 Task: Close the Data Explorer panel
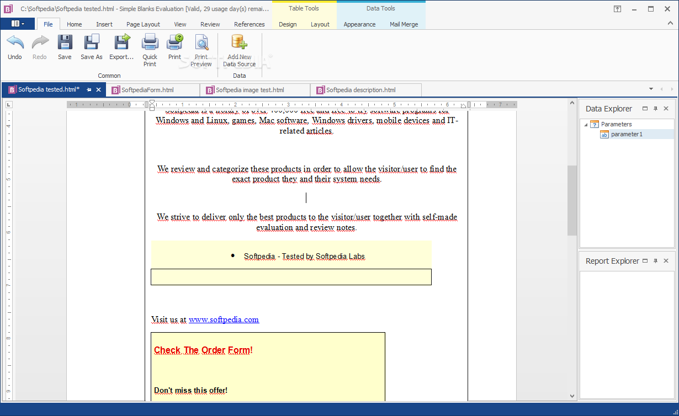(x=666, y=109)
